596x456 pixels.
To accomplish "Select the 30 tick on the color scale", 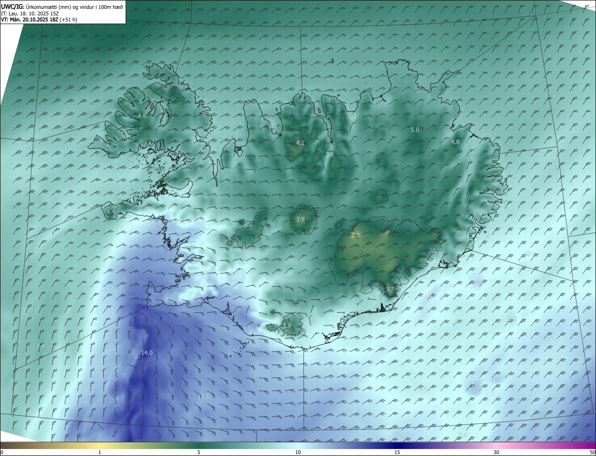I will (496, 452).
